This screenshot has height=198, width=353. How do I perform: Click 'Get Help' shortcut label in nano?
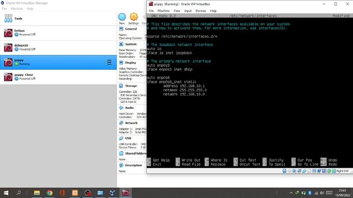coord(161,160)
